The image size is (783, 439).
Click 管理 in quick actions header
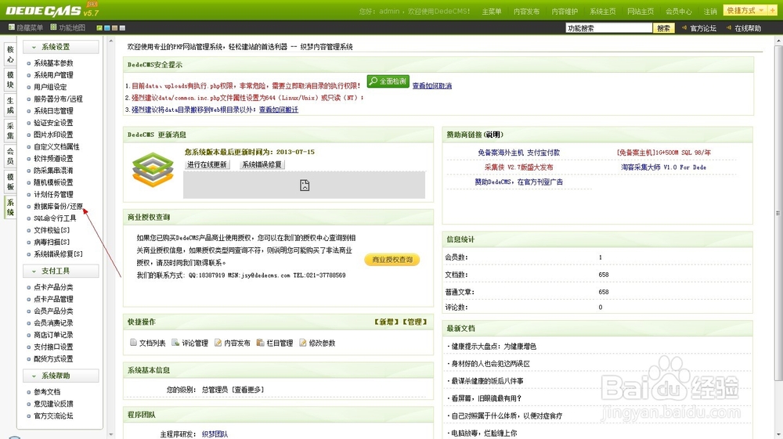coord(415,322)
